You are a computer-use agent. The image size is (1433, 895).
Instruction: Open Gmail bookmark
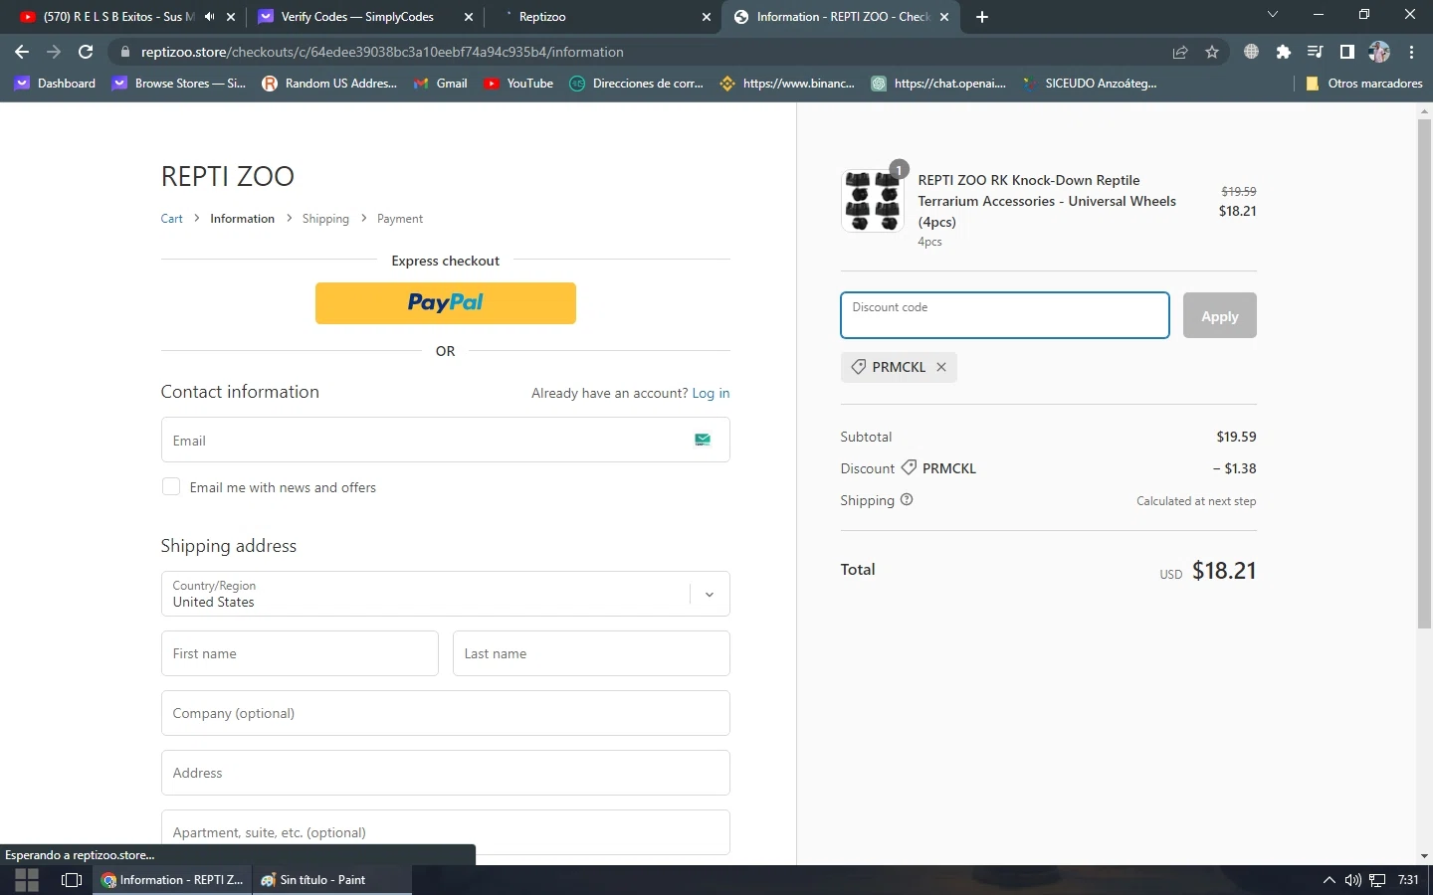point(440,84)
